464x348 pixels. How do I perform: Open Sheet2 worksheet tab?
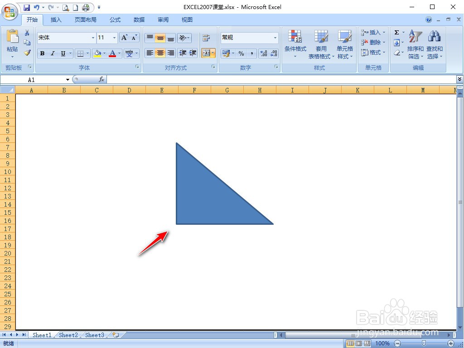click(x=68, y=335)
